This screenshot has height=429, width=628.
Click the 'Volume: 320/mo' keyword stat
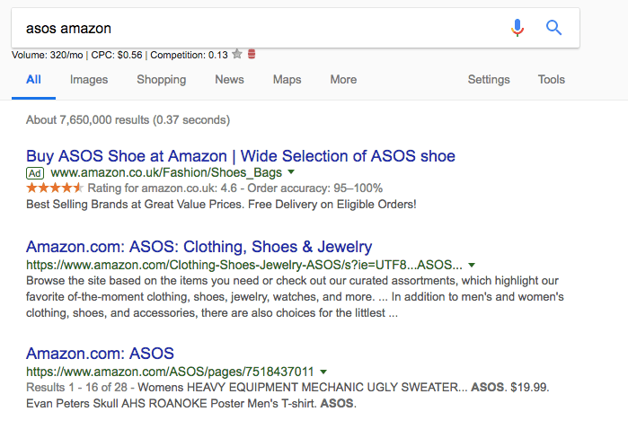48,55
